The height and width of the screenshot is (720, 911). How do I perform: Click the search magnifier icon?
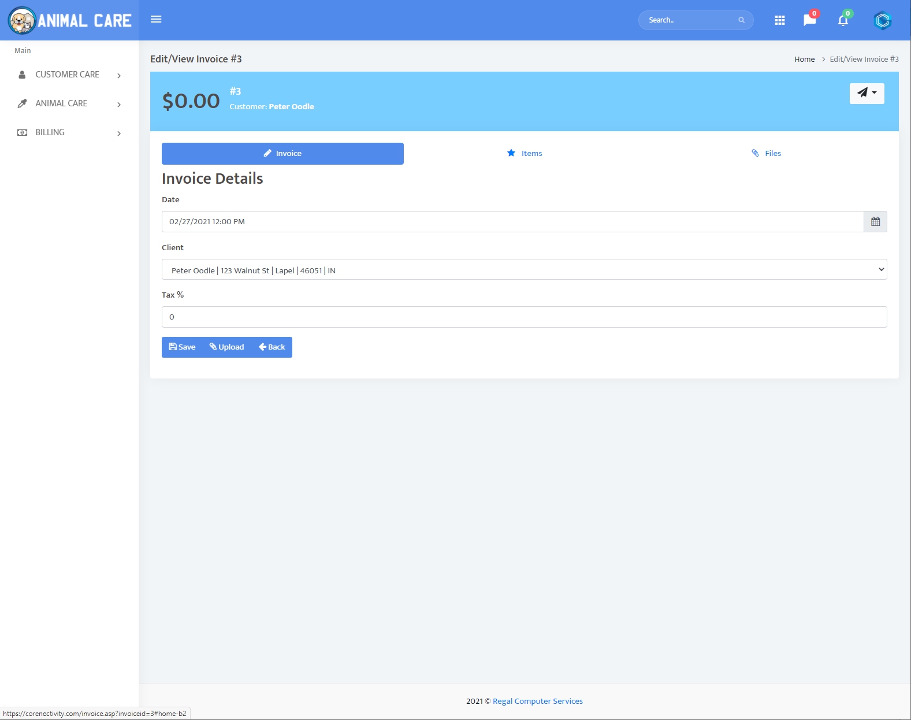(x=741, y=20)
